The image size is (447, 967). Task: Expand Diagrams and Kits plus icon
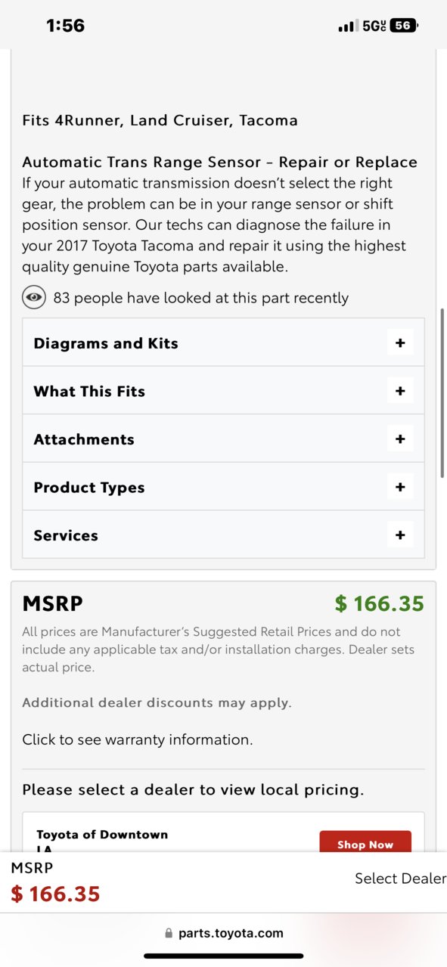400,343
